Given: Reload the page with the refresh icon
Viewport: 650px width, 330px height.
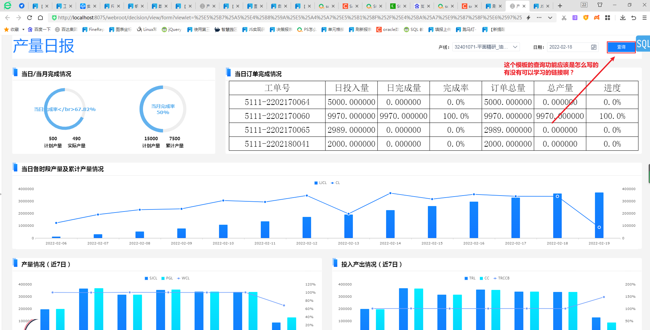Looking at the screenshot, I should point(30,18).
